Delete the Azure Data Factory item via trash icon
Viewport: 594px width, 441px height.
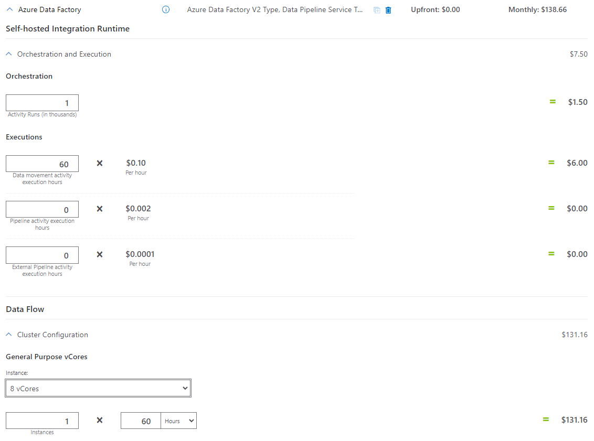pos(388,10)
